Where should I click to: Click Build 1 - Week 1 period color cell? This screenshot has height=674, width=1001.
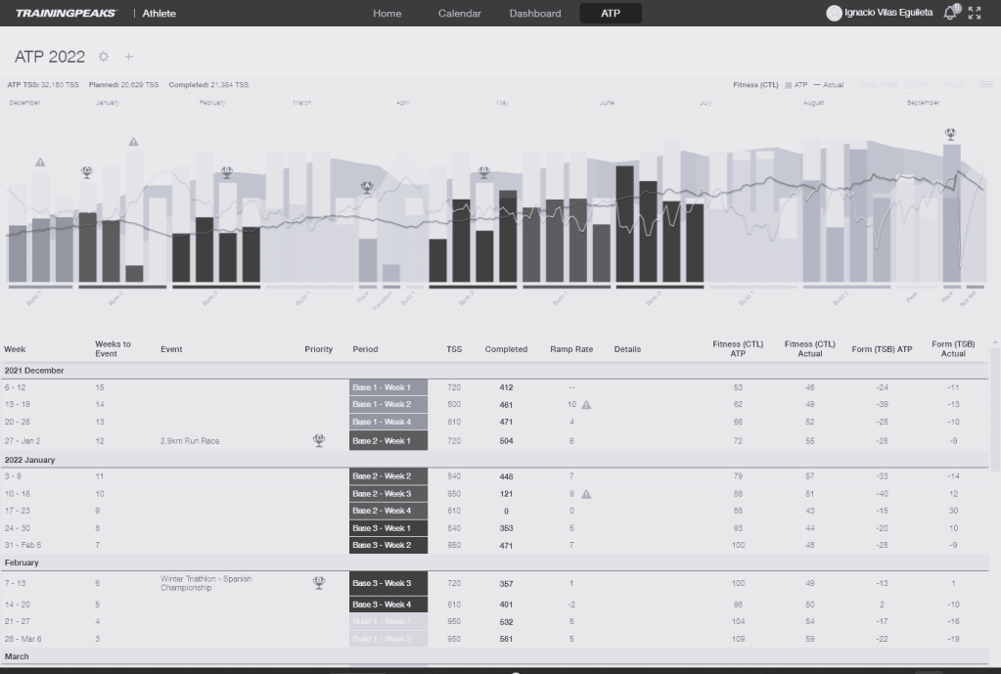pos(387,621)
